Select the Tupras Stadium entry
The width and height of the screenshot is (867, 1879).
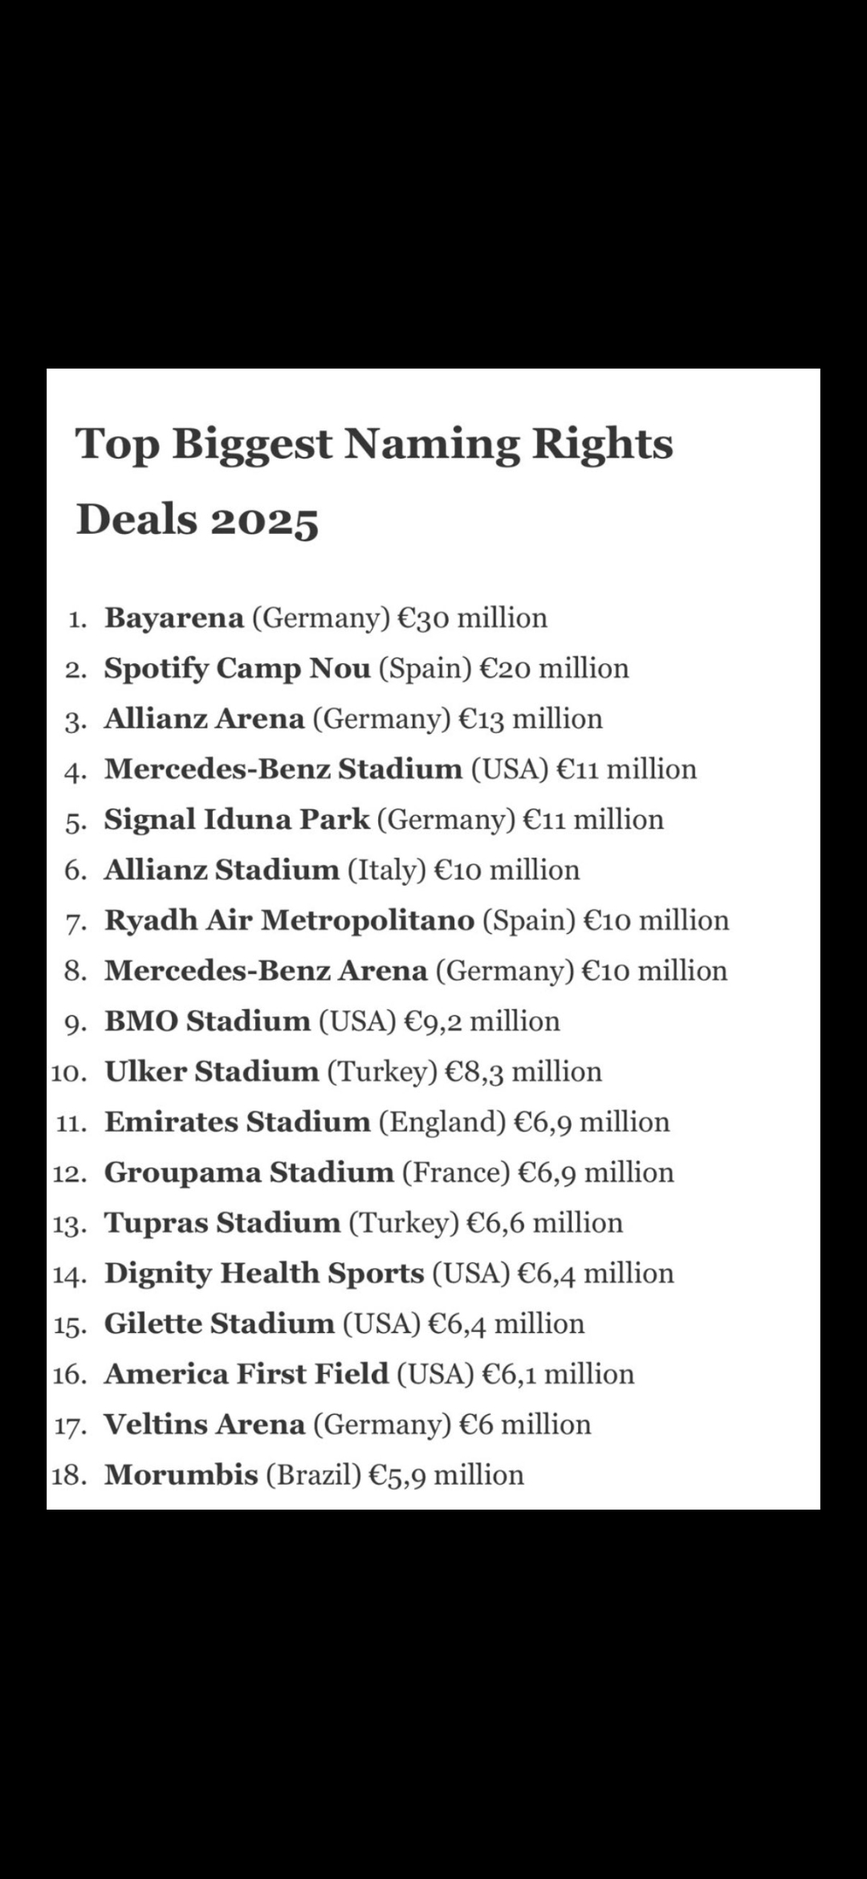coord(222,1223)
